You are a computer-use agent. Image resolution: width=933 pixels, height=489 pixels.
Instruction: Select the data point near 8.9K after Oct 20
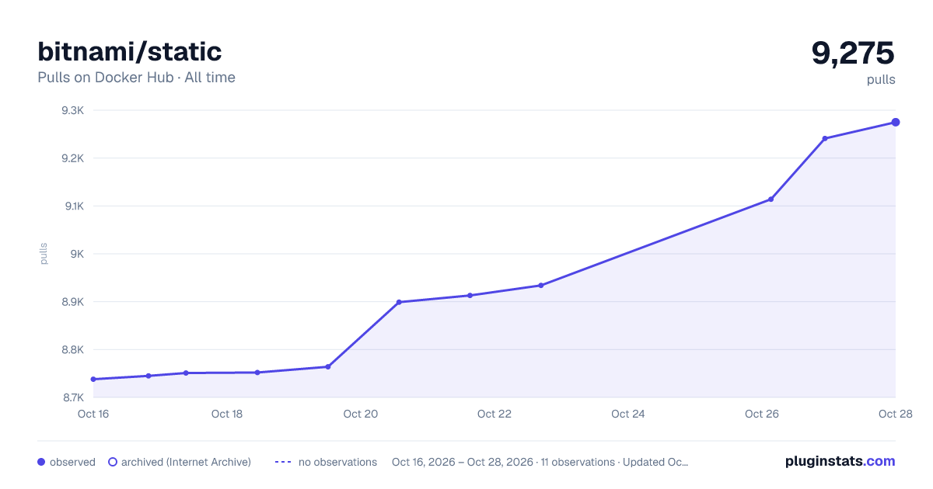(x=399, y=302)
